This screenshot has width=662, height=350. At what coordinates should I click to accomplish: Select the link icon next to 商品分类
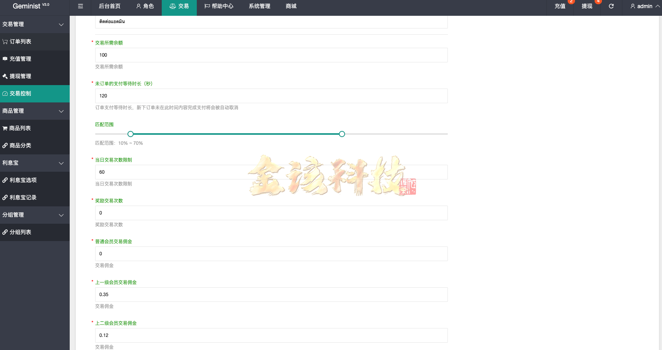tap(5, 145)
